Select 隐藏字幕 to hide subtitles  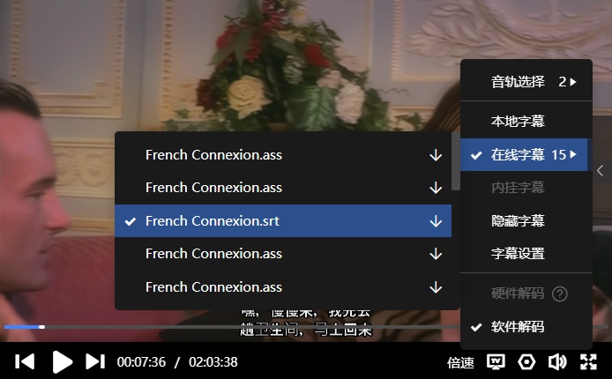(526, 220)
